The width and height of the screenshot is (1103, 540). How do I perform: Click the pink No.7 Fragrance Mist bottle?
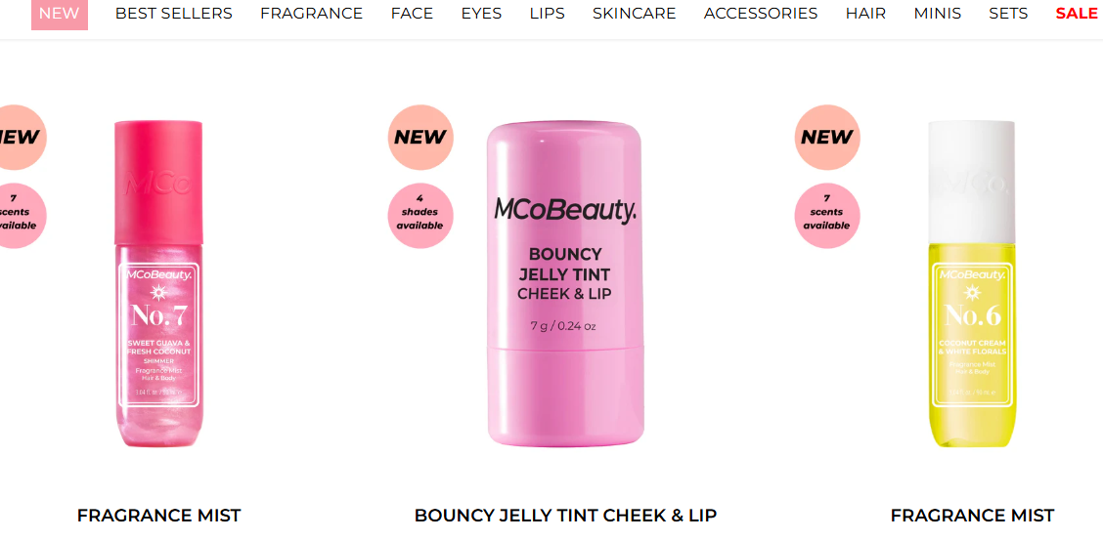(159, 284)
